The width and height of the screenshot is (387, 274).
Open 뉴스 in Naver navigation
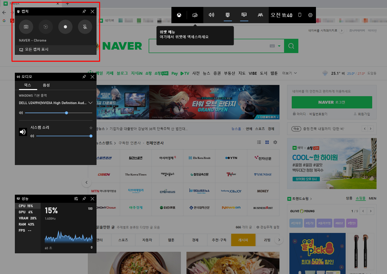(206, 73)
